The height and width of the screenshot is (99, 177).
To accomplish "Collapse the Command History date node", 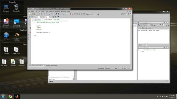I will pyautogui.click(x=139, y=50).
